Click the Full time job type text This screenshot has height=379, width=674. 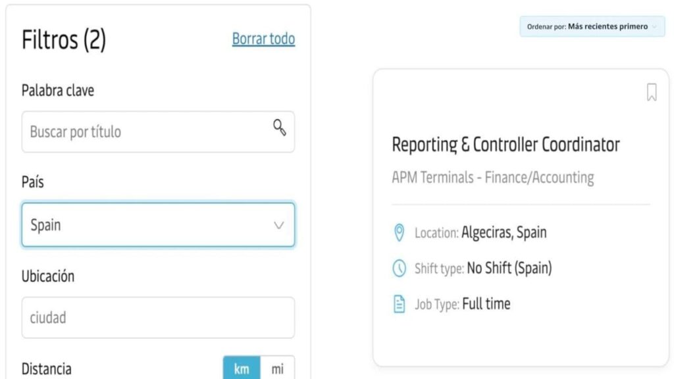486,304
